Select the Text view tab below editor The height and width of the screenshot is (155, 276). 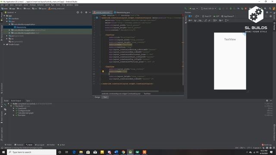[x=105, y=97]
